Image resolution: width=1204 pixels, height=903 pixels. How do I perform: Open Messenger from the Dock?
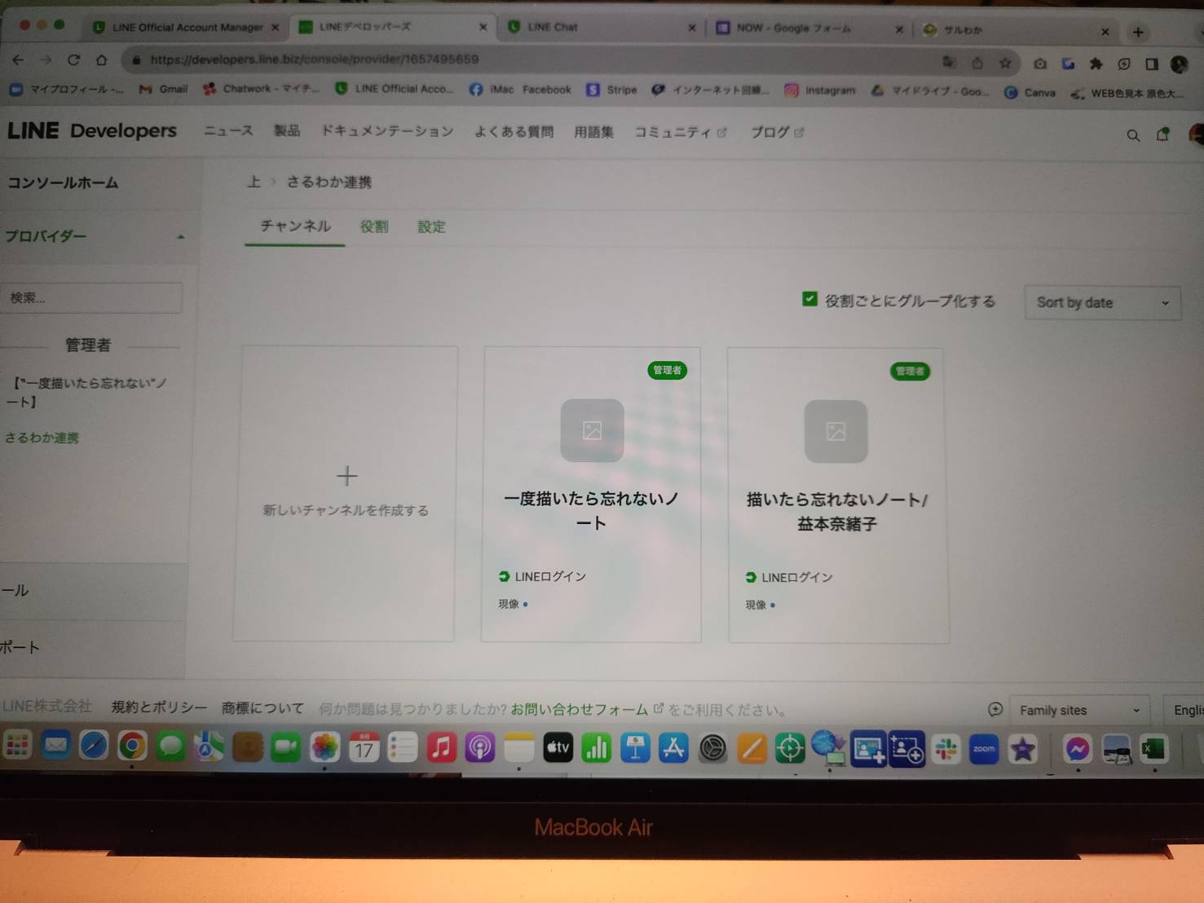[x=1078, y=748]
